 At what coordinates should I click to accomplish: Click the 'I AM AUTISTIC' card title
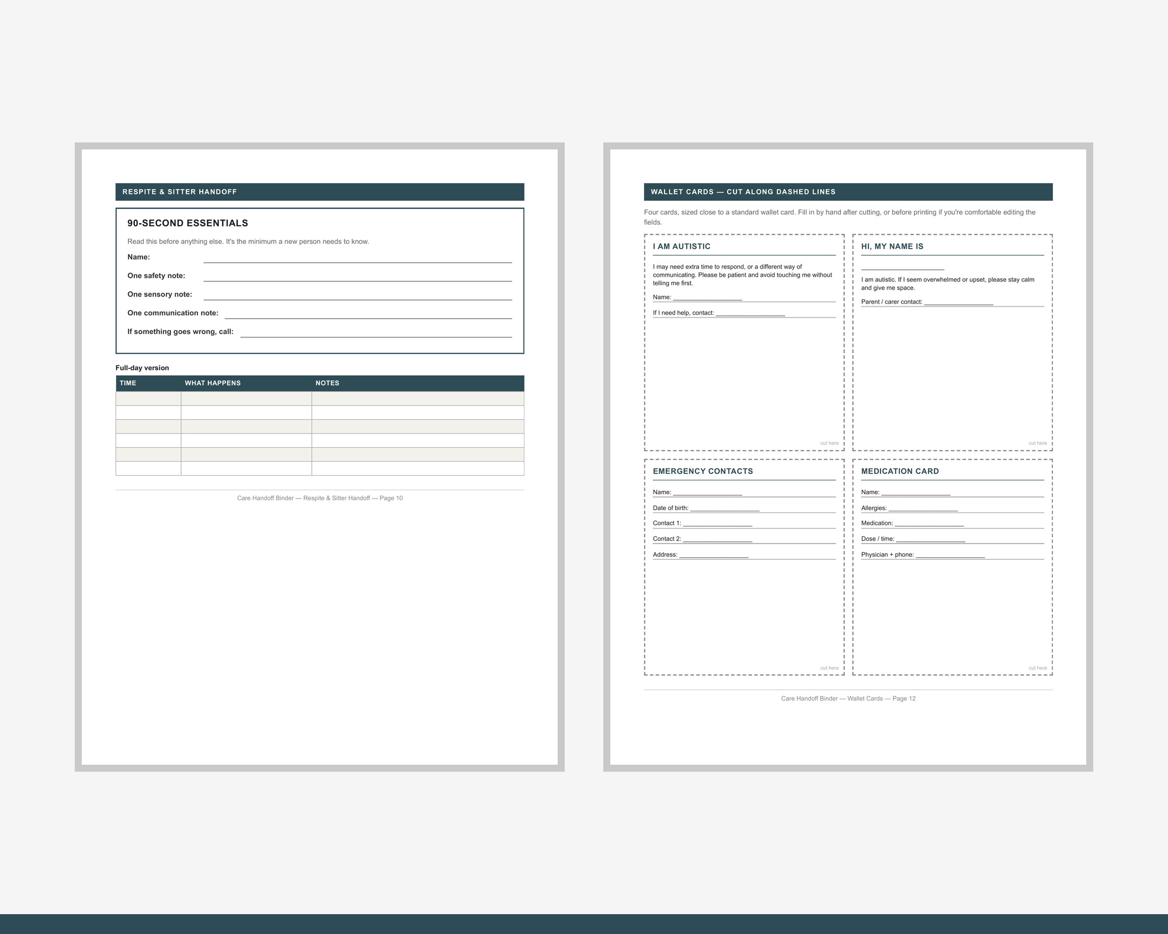[682, 246]
